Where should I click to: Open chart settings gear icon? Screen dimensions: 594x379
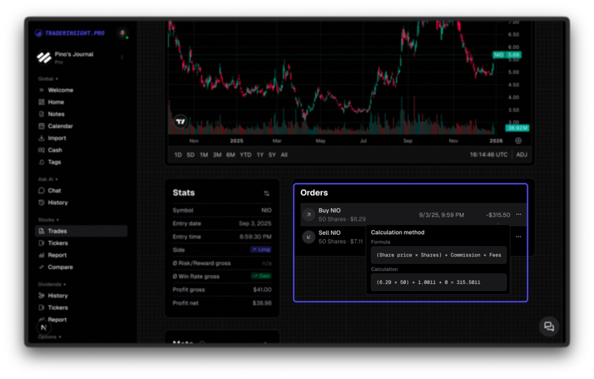(518, 141)
